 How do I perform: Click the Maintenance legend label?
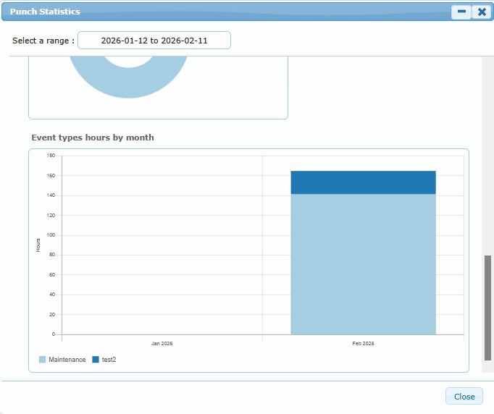[x=67, y=360]
